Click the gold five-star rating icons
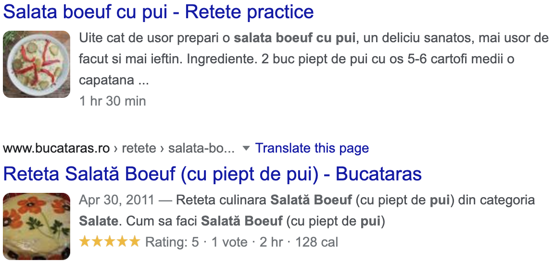The image size is (555, 261). (x=110, y=242)
